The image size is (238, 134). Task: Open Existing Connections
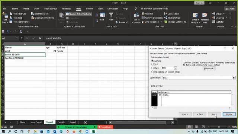42,18
